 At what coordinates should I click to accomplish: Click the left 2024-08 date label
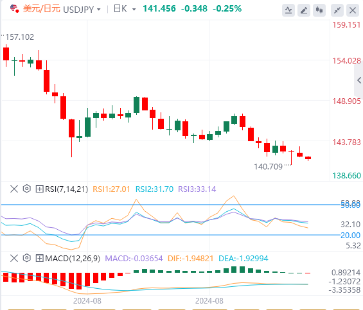click(87, 301)
